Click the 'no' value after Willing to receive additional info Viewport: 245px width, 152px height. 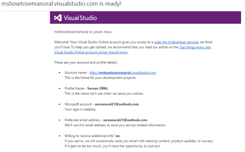pos(118,136)
